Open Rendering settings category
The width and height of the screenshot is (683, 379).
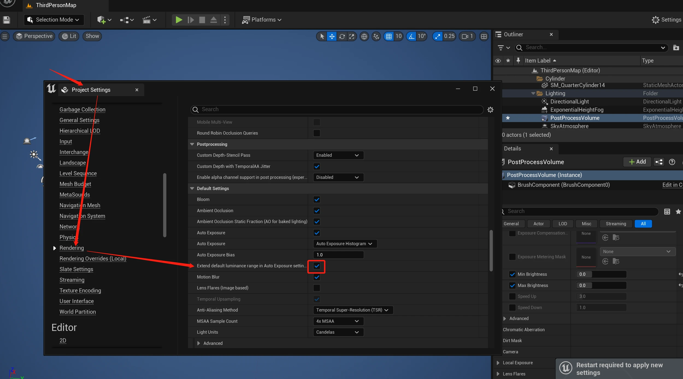click(72, 248)
